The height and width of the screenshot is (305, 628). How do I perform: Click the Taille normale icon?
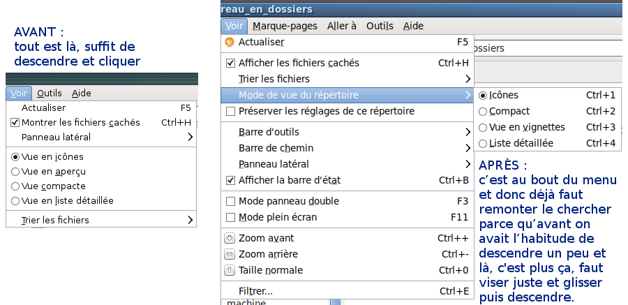(230, 271)
